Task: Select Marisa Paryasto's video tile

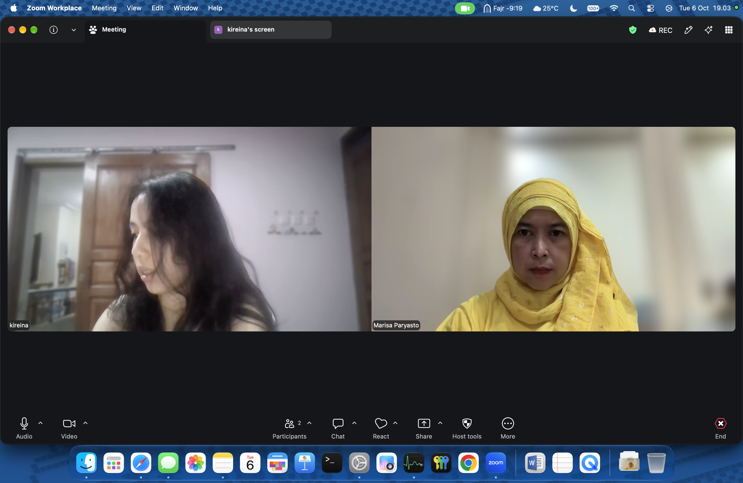Action: [553, 229]
